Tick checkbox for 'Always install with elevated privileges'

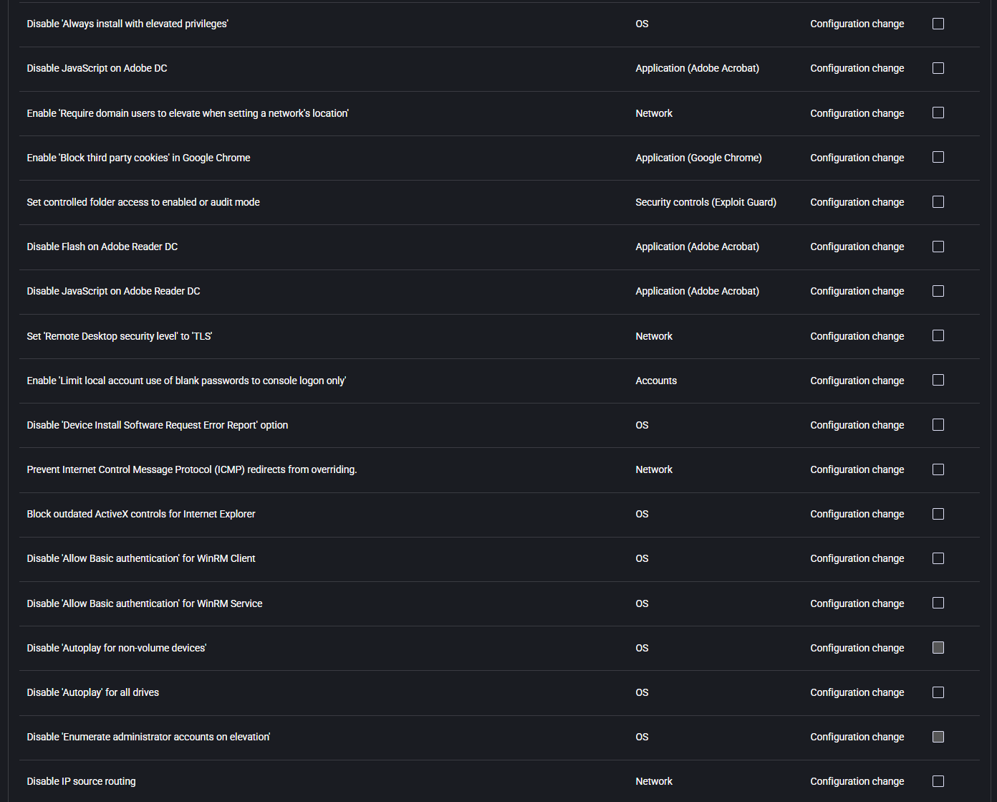938,24
